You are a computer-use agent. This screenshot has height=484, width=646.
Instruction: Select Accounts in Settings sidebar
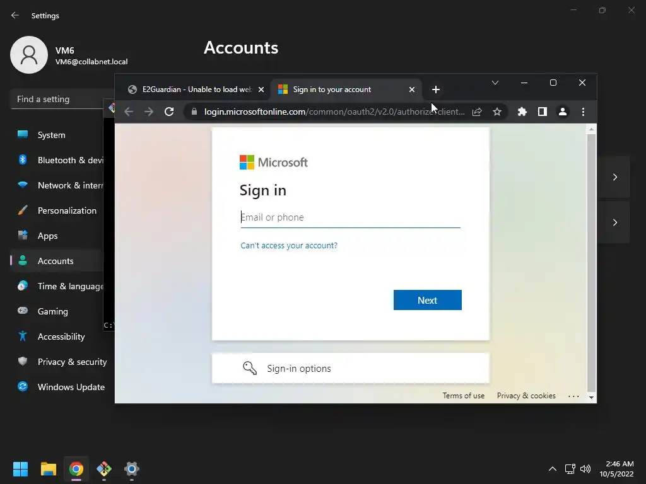[x=57, y=261]
